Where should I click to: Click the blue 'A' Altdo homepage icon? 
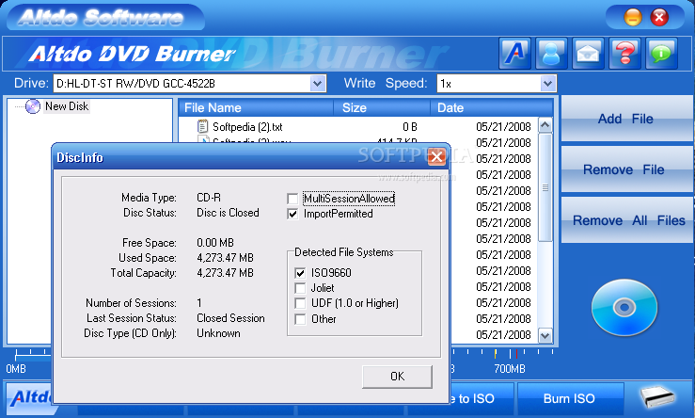point(514,54)
